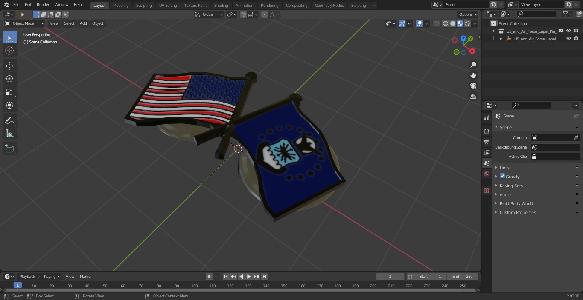Switch to the Sculpting workspace tab
Viewport: 583px width, 300px height.
pyautogui.click(x=144, y=5)
